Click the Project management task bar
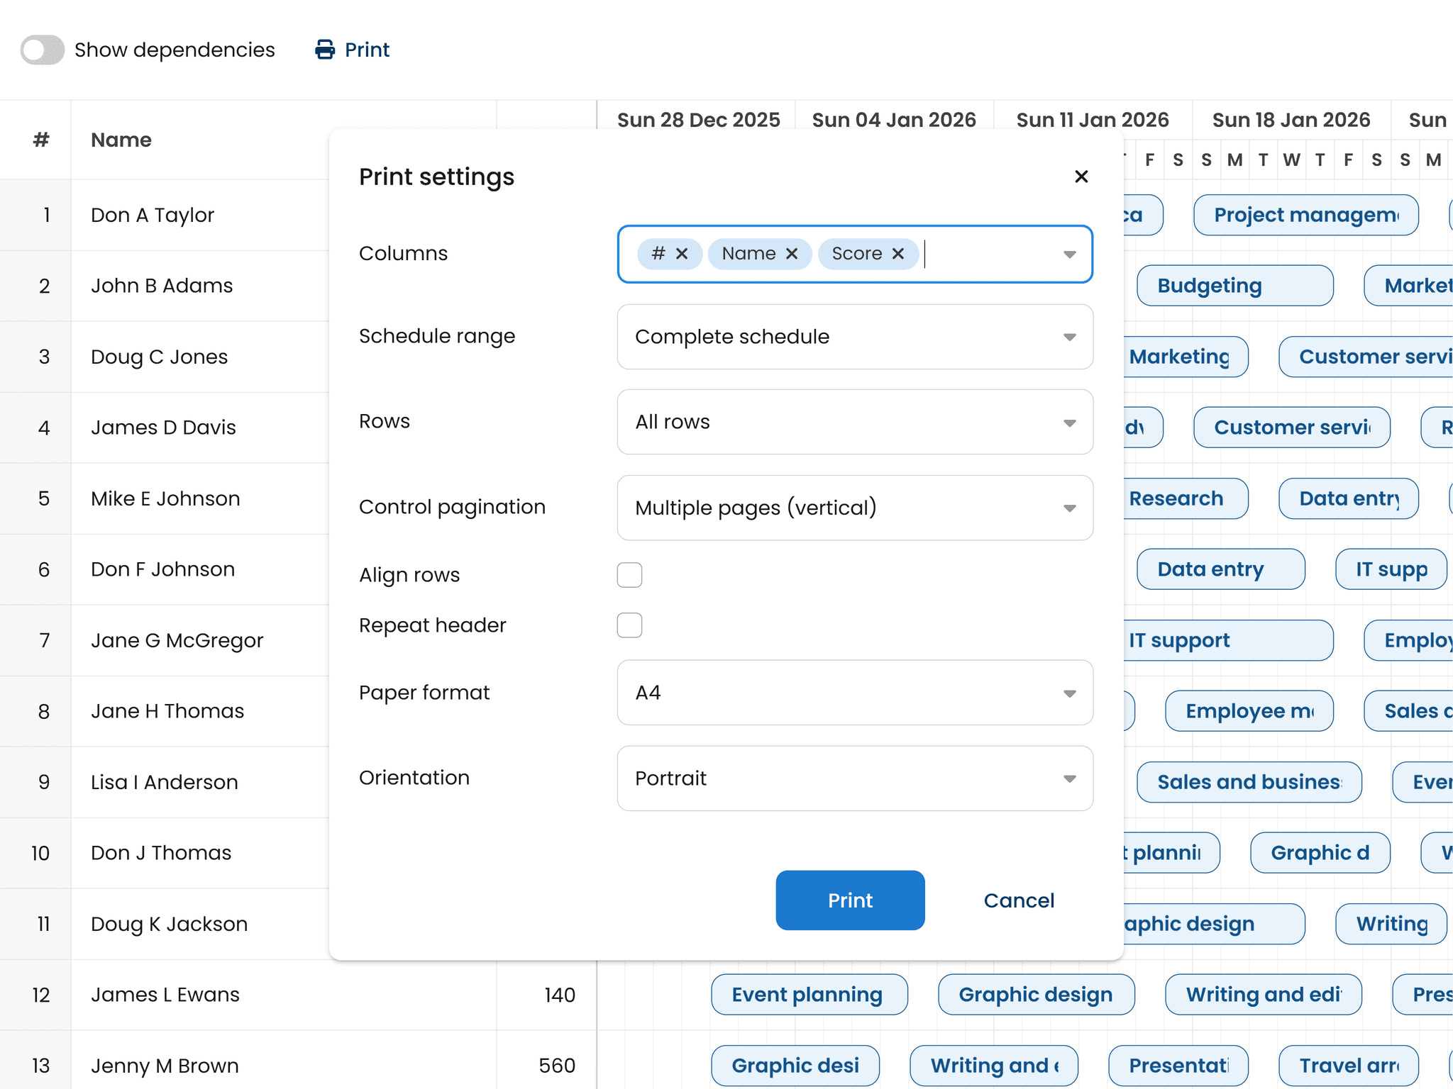This screenshot has height=1089, width=1453. [x=1306, y=215]
